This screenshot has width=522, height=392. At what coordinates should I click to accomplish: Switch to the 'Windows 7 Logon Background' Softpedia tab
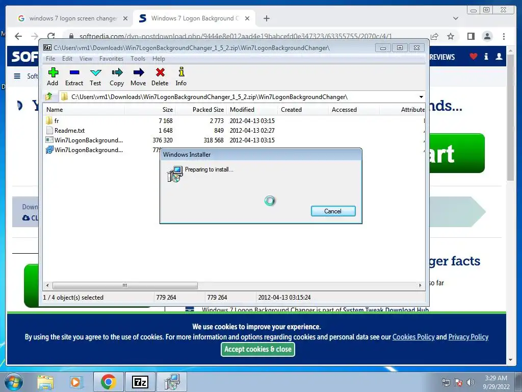tap(194, 18)
